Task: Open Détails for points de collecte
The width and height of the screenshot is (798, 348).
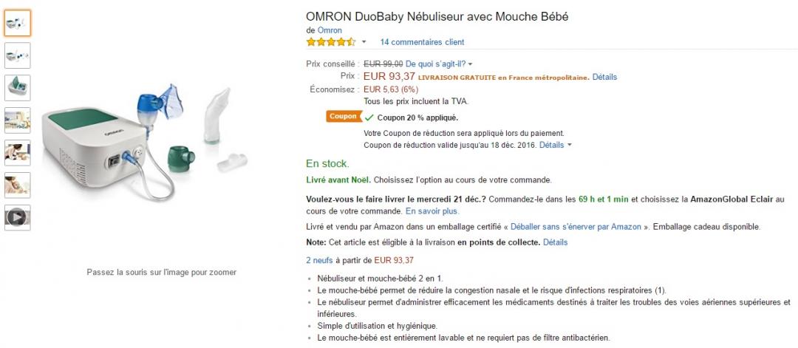Action: 556,242
